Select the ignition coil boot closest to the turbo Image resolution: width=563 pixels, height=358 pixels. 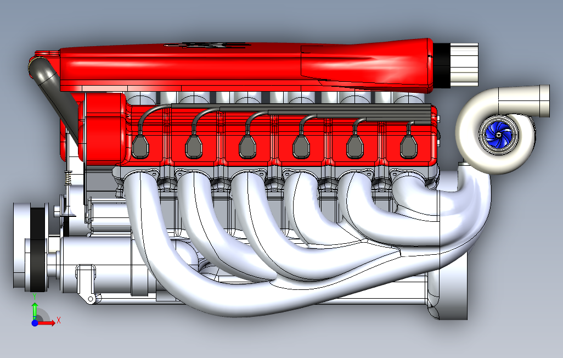408,146
